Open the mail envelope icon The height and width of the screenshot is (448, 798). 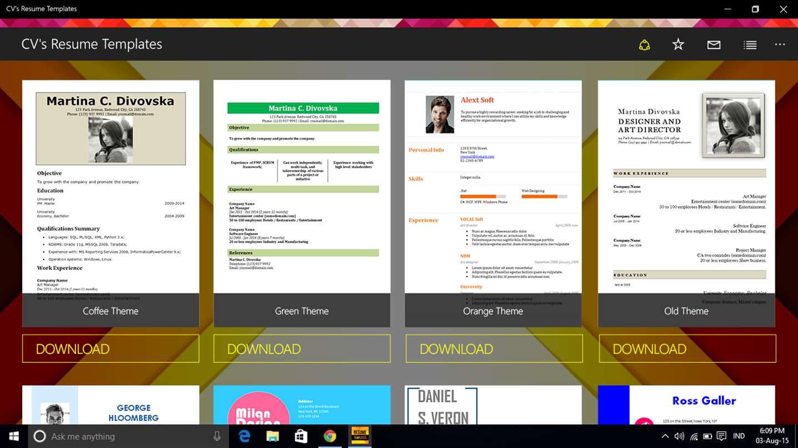714,45
